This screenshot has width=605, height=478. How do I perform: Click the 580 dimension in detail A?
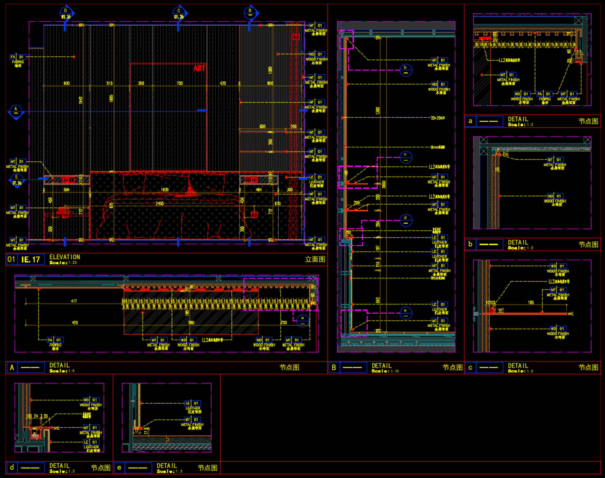point(191,322)
